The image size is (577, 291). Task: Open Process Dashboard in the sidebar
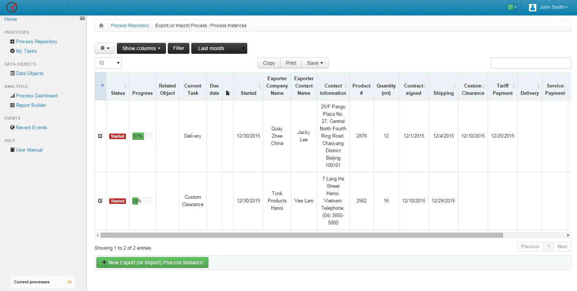[x=37, y=96]
